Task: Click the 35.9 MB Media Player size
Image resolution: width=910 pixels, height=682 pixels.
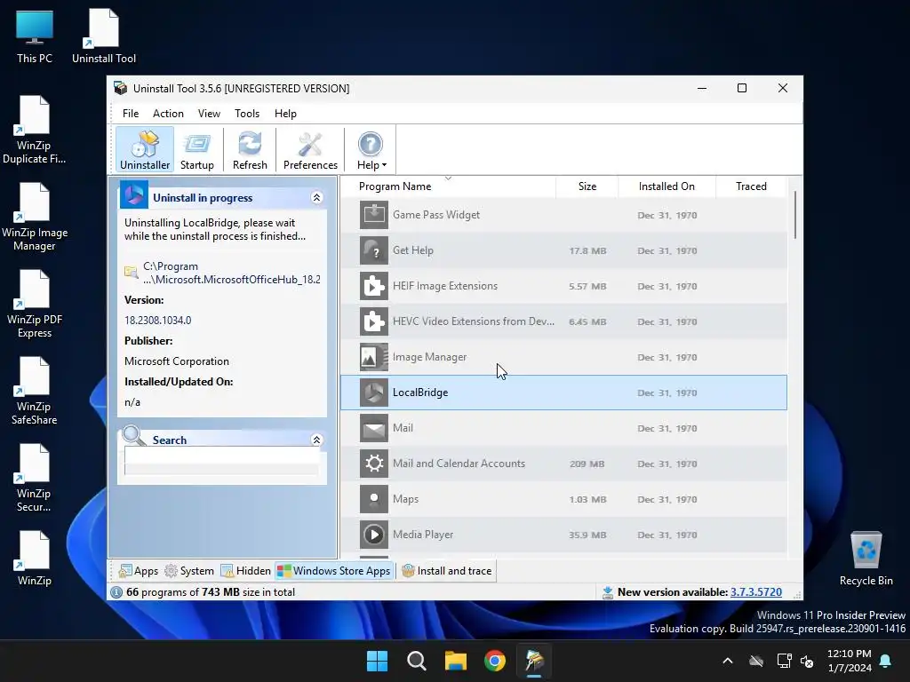Action: pyautogui.click(x=587, y=535)
